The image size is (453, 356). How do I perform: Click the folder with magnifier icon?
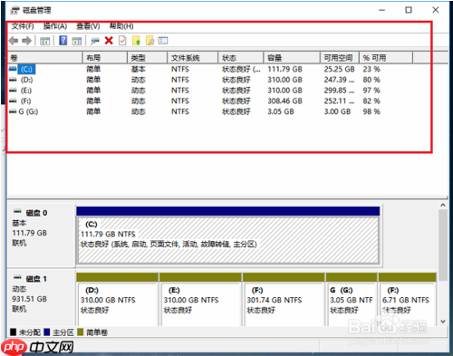pyautogui.click(x=150, y=41)
